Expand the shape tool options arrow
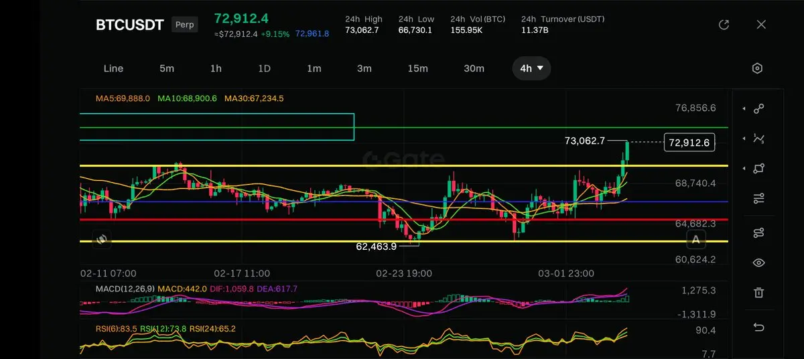804x359 pixels. click(742, 169)
